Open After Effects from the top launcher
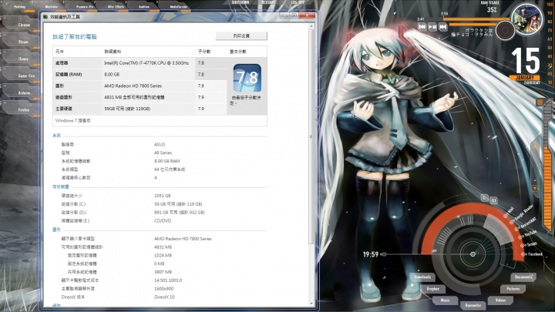This screenshot has width=555, height=312. 116,7
